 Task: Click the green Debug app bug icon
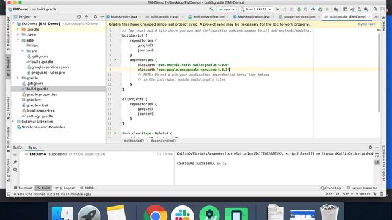(299, 9)
